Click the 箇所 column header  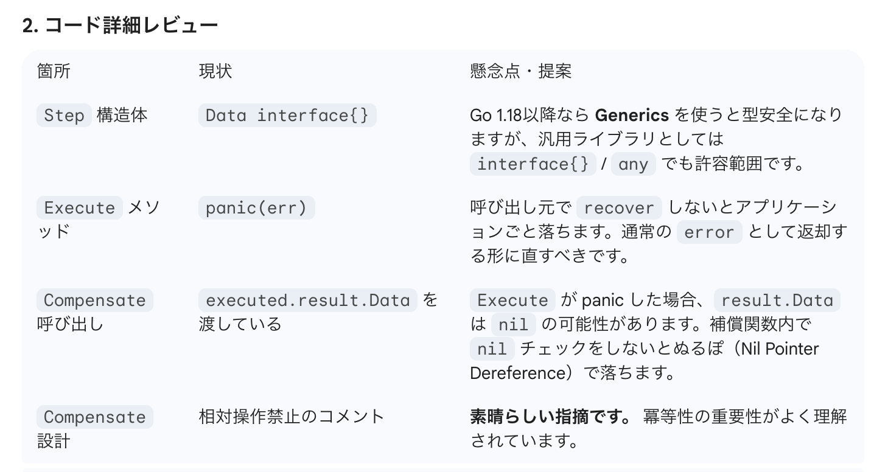(x=54, y=71)
